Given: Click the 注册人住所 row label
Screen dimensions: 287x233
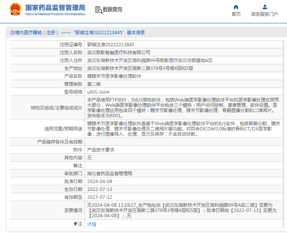Looking at the screenshot, I should pyautogui.click(x=71, y=60).
